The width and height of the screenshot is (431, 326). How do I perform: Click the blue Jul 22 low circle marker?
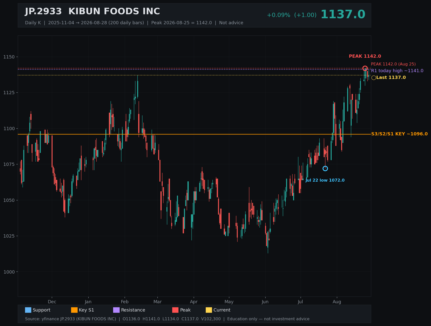point(325,169)
